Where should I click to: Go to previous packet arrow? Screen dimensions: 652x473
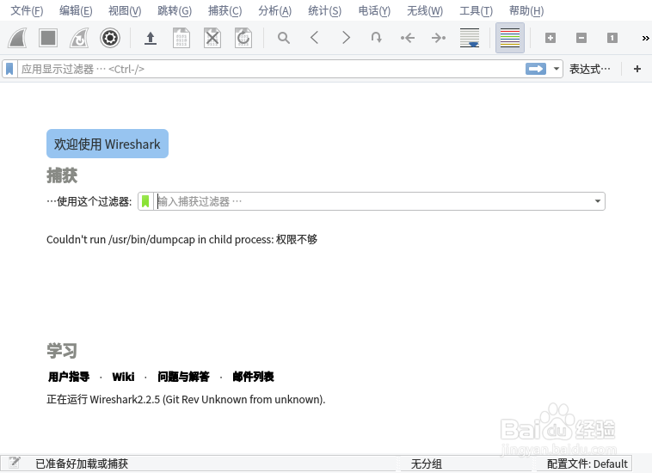coord(315,38)
